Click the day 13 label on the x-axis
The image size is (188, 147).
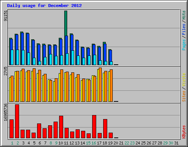pyautogui.click(x=77, y=143)
